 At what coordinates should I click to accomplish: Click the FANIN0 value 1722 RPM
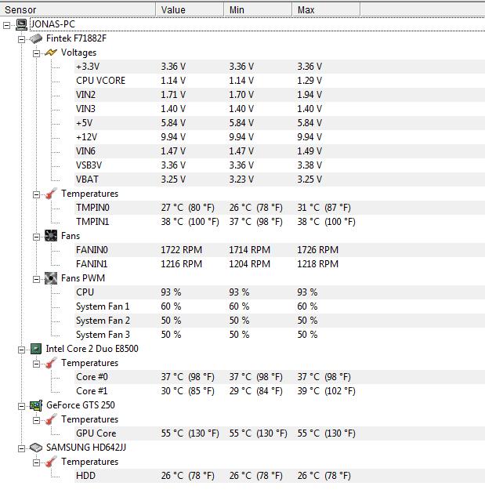(x=182, y=250)
